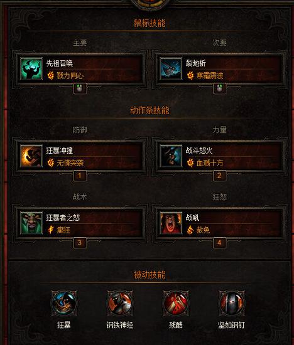Pick the 坚如钢钉 passive skill icon
Image resolution: width=294 pixels, height=345 pixels.
click(x=231, y=303)
